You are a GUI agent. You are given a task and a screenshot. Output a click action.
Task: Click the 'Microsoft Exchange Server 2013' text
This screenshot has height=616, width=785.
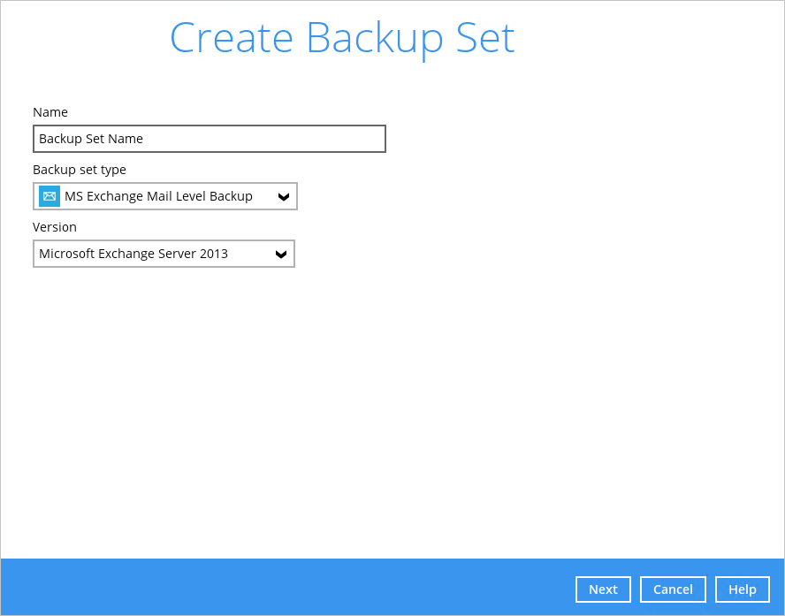pos(133,254)
